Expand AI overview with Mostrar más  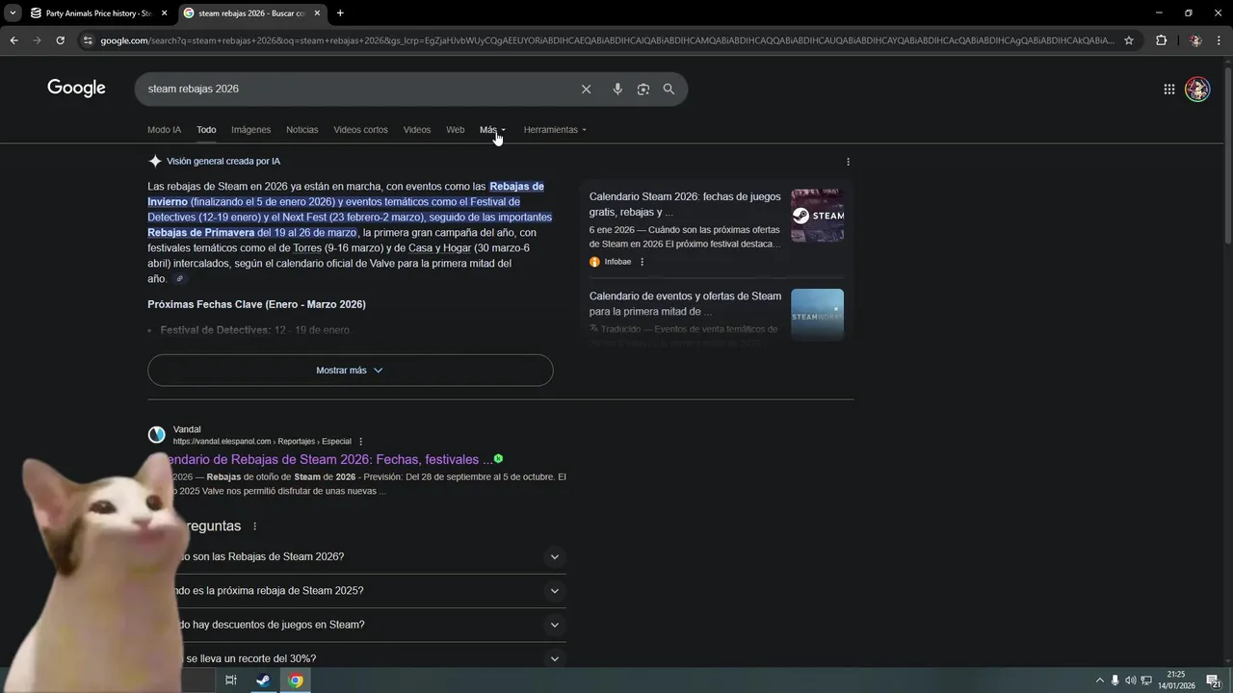click(x=350, y=371)
